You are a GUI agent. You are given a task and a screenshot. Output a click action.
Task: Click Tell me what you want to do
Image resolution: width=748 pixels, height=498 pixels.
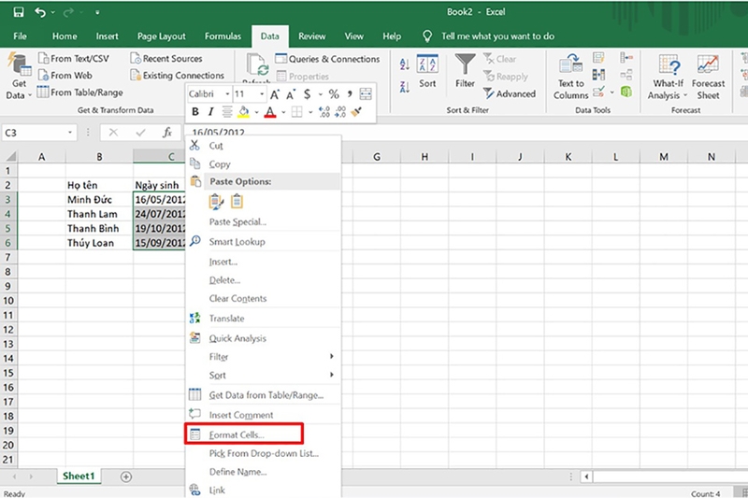point(497,36)
